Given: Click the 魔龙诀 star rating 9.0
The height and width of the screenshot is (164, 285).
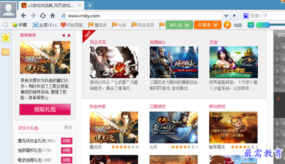Looking at the screenshot, I should [125, 147].
